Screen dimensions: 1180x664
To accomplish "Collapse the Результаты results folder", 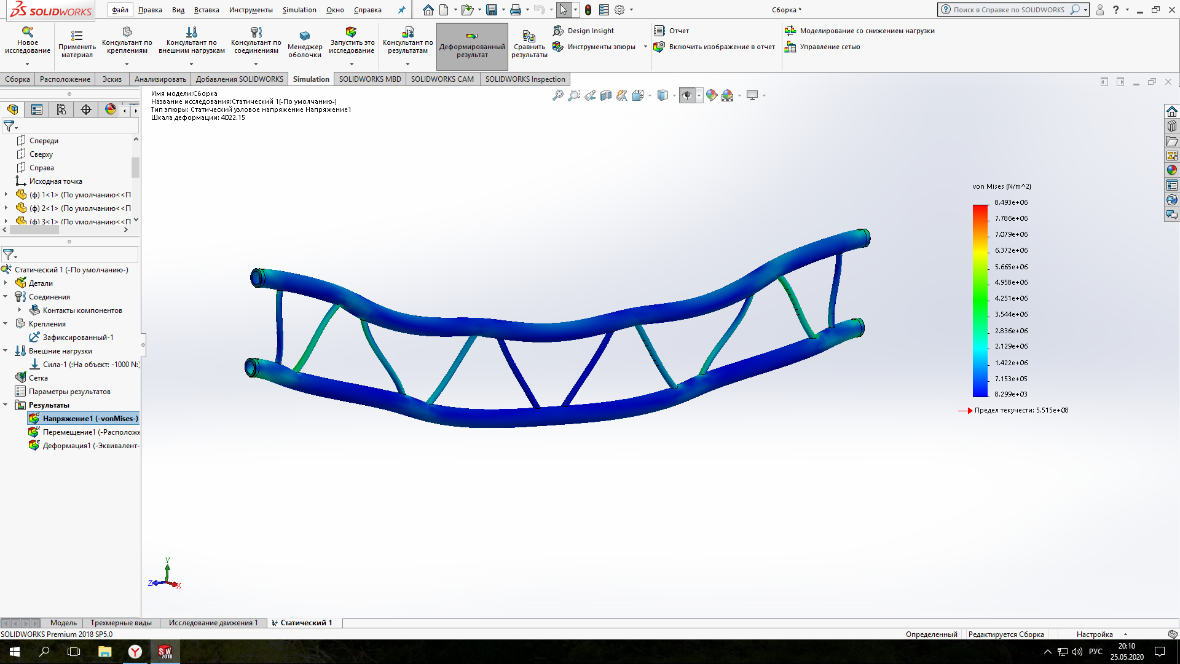I will (6, 405).
